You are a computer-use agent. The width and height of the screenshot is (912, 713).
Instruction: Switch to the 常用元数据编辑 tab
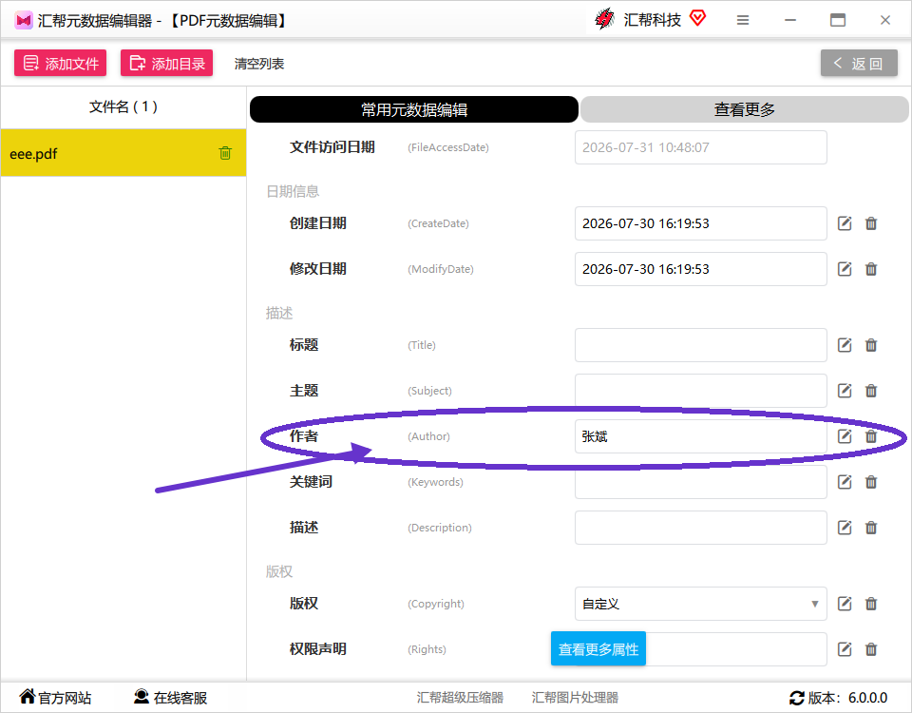click(414, 109)
